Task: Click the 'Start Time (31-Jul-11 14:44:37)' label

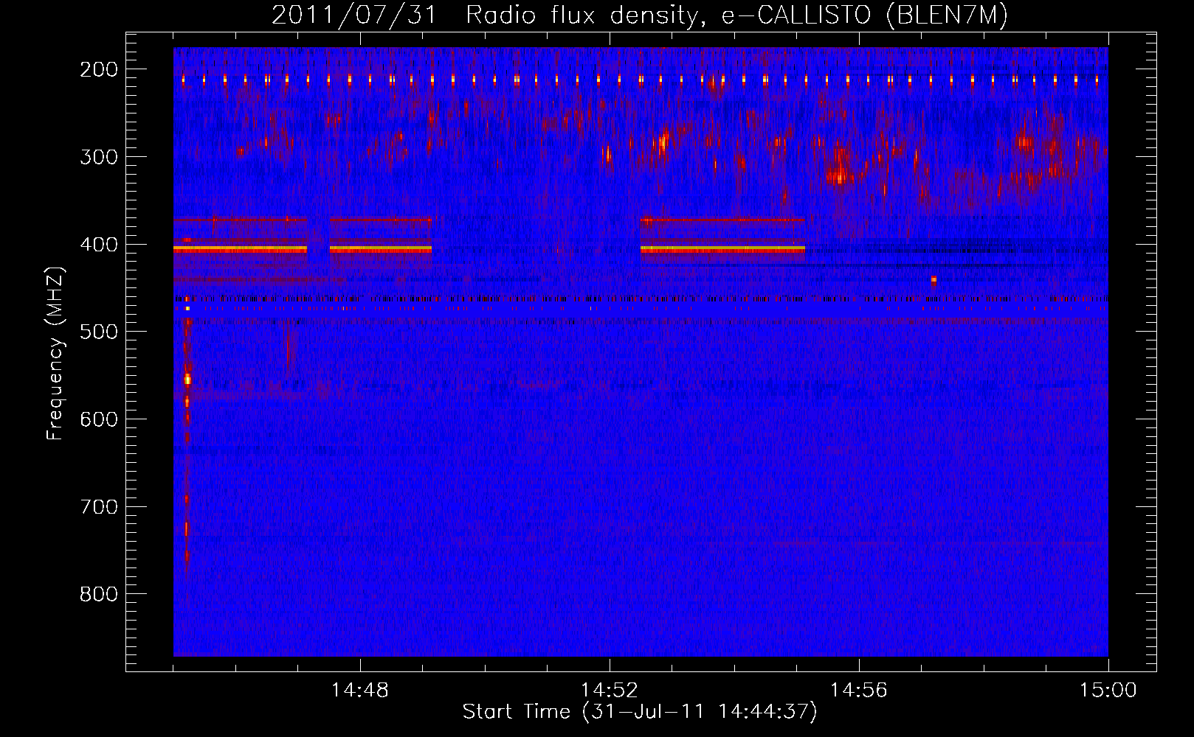Action: tap(640, 712)
